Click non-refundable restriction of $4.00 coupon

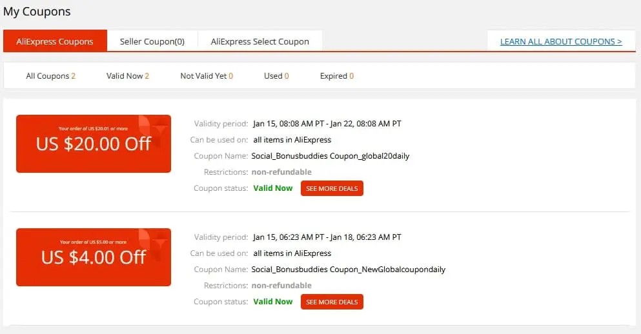tap(281, 286)
